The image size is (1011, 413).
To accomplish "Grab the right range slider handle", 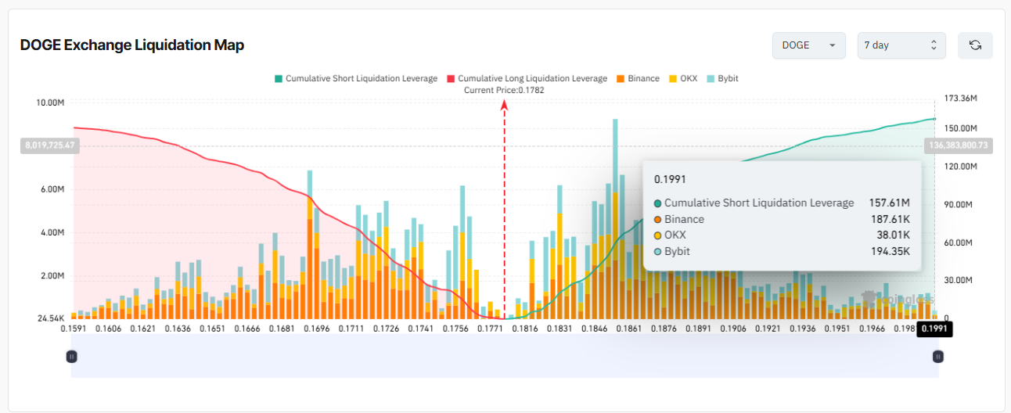I will tap(937, 357).
